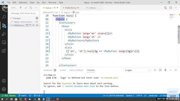Open the Edit menu

[x=14, y=3]
